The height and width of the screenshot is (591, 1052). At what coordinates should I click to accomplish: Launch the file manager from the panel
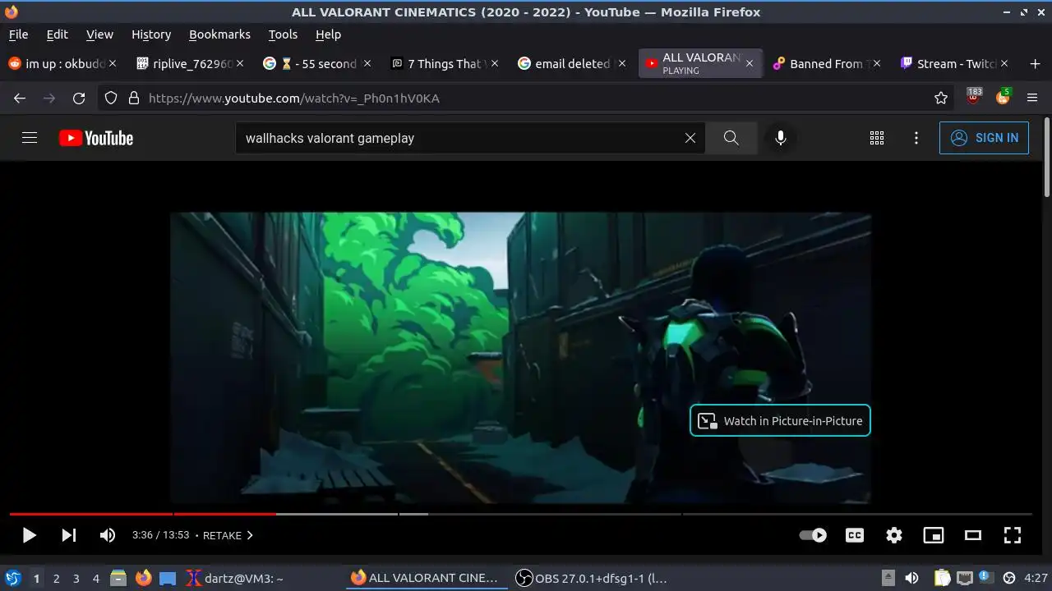click(x=118, y=578)
